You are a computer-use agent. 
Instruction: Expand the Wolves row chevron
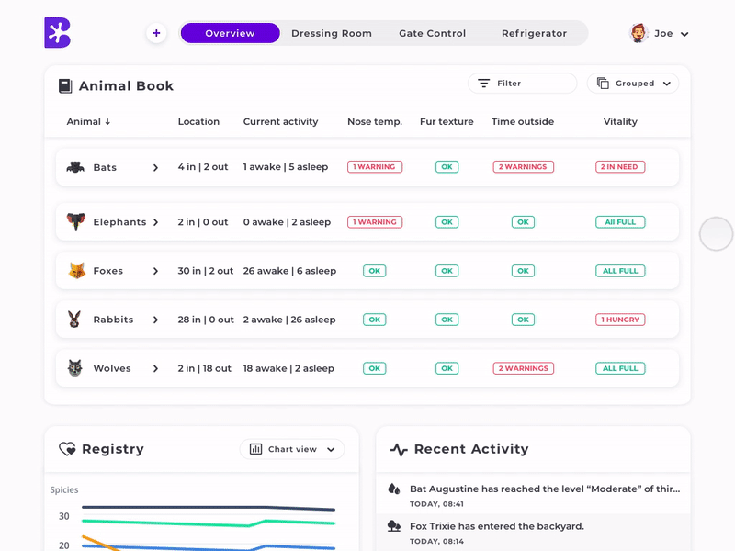pyautogui.click(x=155, y=368)
